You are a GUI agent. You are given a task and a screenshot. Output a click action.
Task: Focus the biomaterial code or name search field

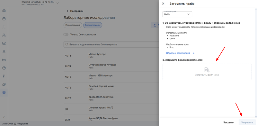point(111,44)
